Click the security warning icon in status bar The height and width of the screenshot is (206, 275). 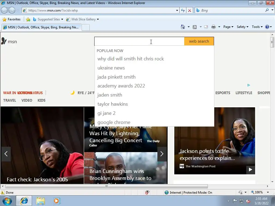[x=3, y=192]
